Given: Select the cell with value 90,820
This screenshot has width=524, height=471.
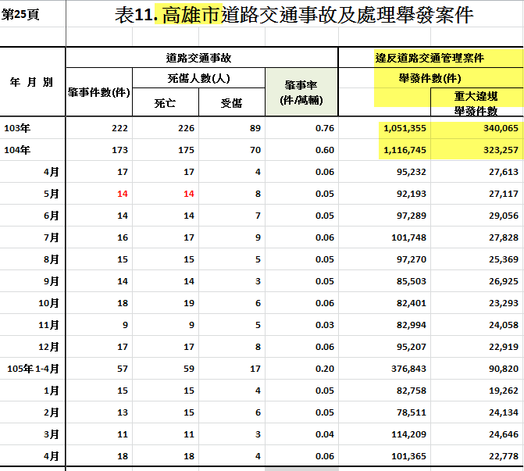Looking at the screenshot, I should click(477, 369).
